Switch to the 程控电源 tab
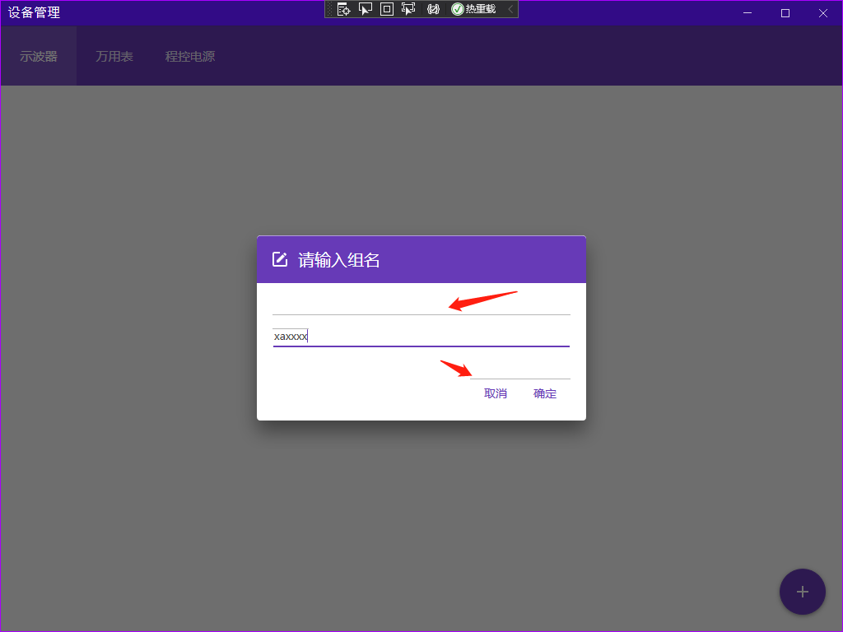Viewport: 843px width, 632px height. pyautogui.click(x=190, y=57)
